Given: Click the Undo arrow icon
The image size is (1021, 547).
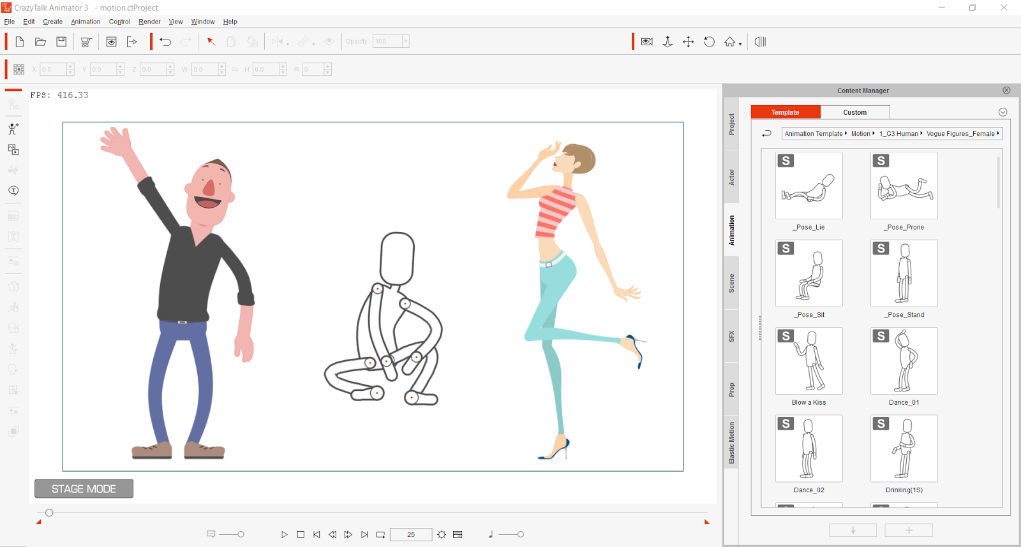Looking at the screenshot, I should (x=165, y=42).
